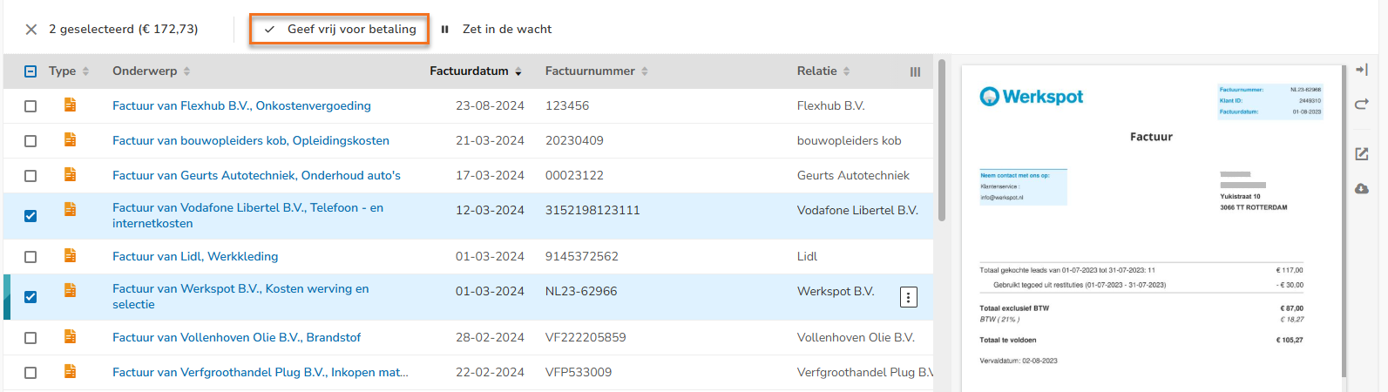Check the Geurts Autotechniek invoice checkbox
Screen dimensions: 1388x392
pos(30,176)
